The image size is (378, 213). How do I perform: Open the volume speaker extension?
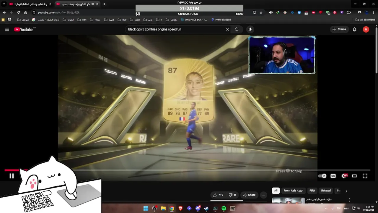(x=271, y=12)
